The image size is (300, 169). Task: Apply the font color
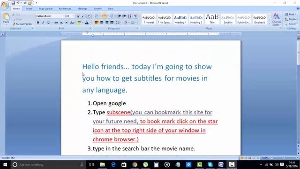pyautogui.click(x=87, y=23)
